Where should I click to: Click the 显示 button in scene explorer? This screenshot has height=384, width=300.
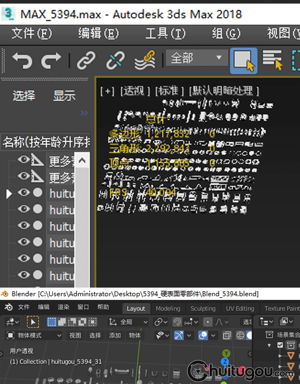point(64,96)
